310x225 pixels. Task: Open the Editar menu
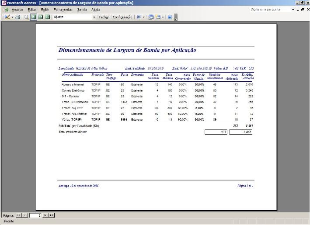coord(32,10)
